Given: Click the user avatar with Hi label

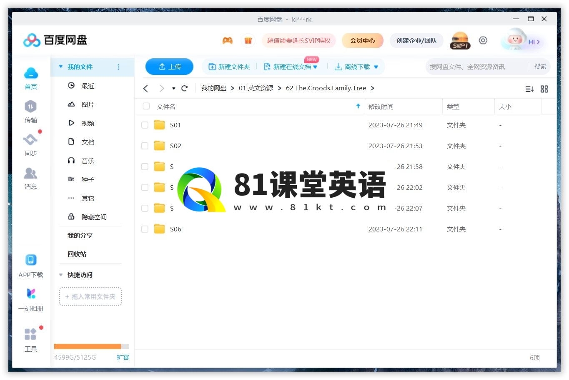Looking at the screenshot, I should click(523, 41).
